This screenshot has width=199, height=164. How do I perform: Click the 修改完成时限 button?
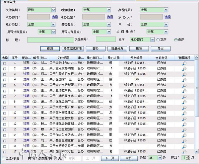73,49
